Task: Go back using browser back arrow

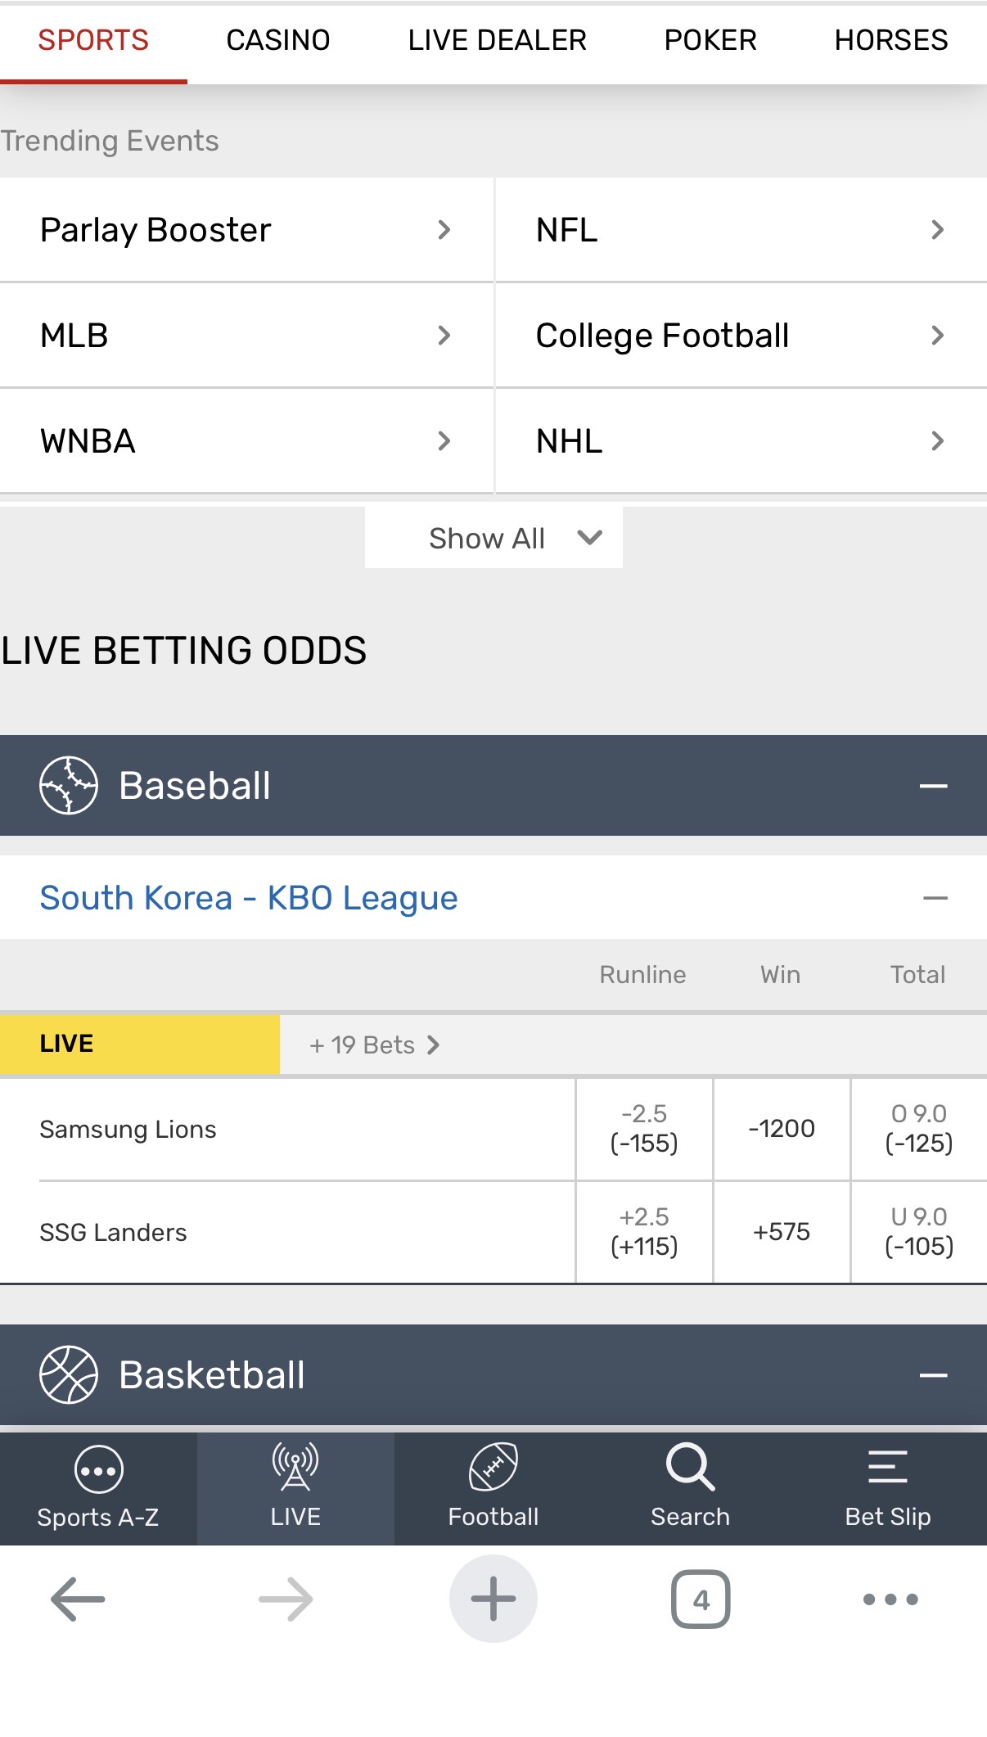Action: [x=78, y=1599]
